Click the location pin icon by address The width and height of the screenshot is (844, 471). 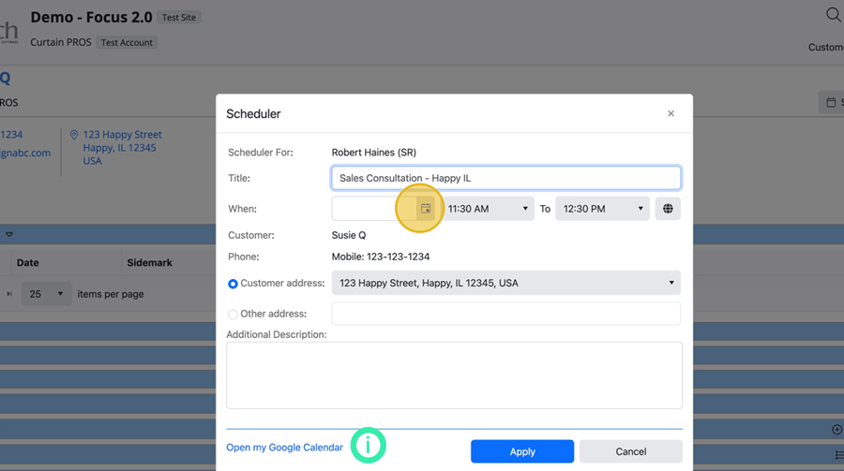click(74, 135)
